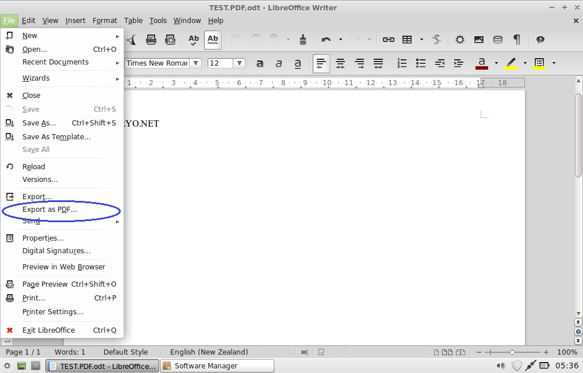The width and height of the screenshot is (583, 373).
Task: Click the Clone Formatting paintbrush icon
Action: (x=303, y=40)
